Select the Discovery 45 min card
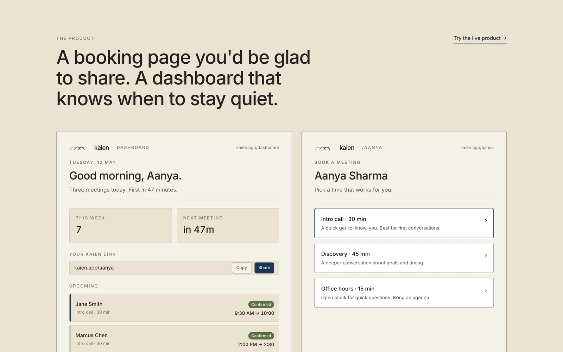 coord(404,258)
